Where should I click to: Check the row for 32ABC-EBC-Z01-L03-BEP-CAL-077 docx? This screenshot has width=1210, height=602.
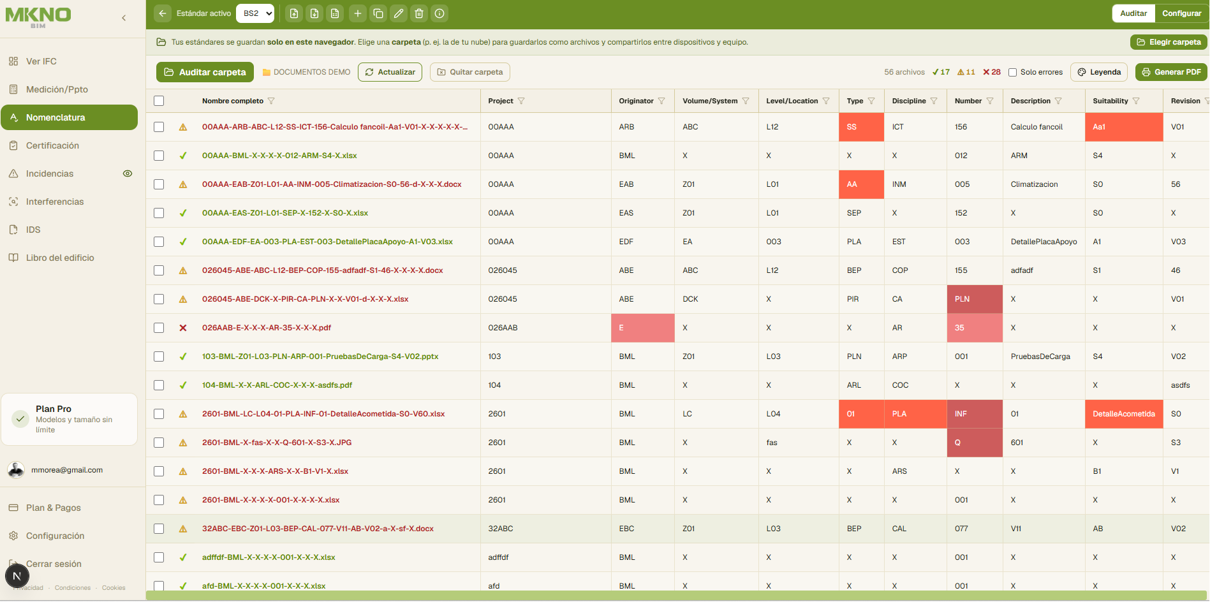click(159, 529)
